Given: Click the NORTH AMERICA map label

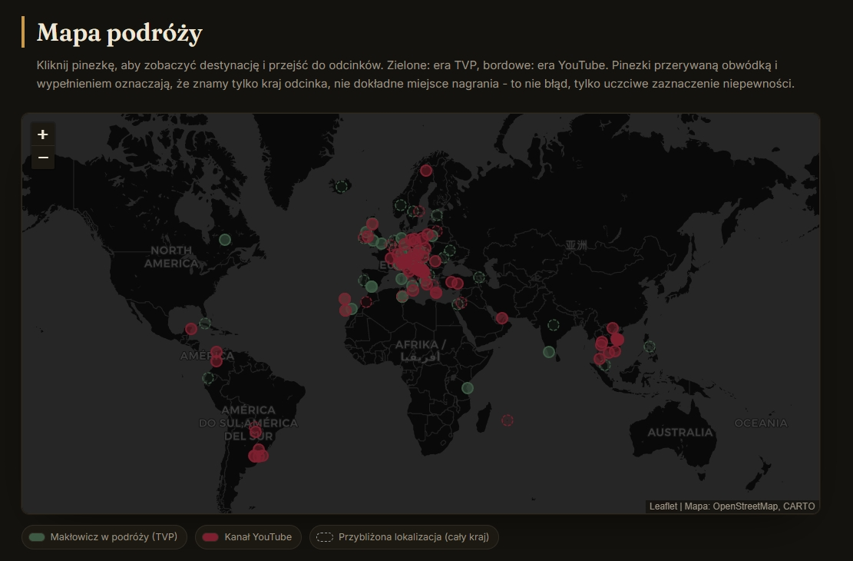Looking at the screenshot, I should 171,257.
